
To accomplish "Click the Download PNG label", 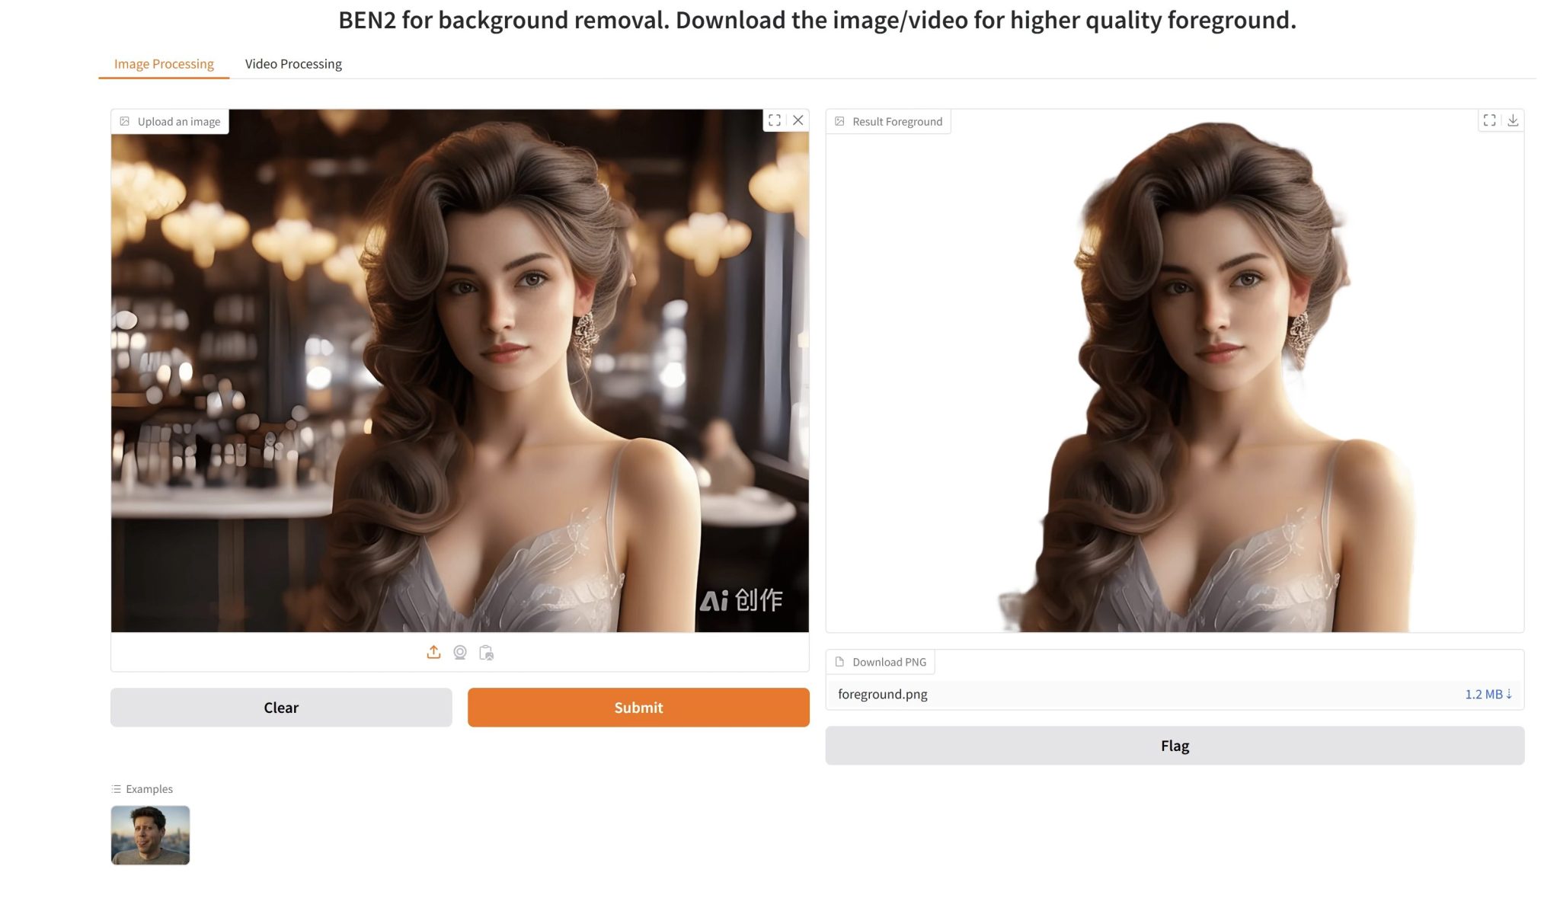I will click(x=889, y=662).
